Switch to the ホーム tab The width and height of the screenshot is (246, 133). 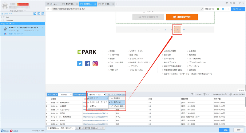pos(53,4)
